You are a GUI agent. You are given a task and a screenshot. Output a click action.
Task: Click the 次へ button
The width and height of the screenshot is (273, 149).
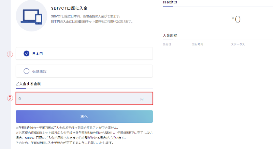click(x=84, y=117)
